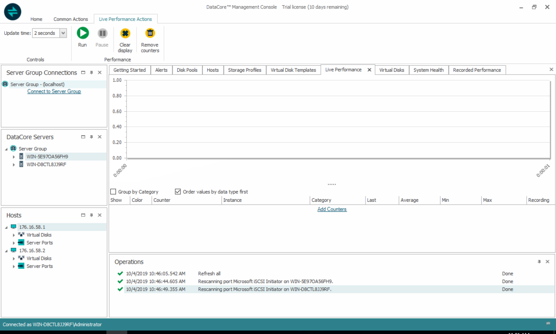Screen dimensions: 556x334
Task: Pin the Hosts panel
Action: (92, 215)
